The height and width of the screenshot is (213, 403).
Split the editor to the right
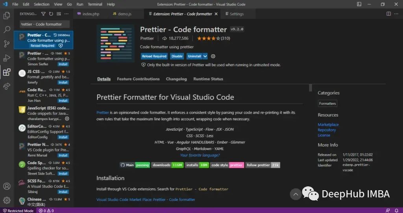pyautogui.click(x=388, y=14)
